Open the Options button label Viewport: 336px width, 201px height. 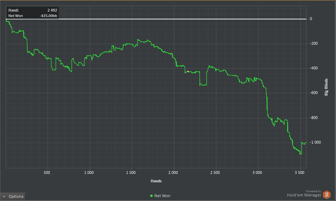[16, 197]
